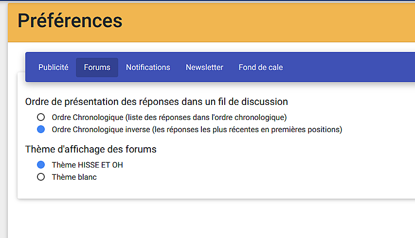Click the 'Thème d'affichage des forums' heading

tap(90, 149)
